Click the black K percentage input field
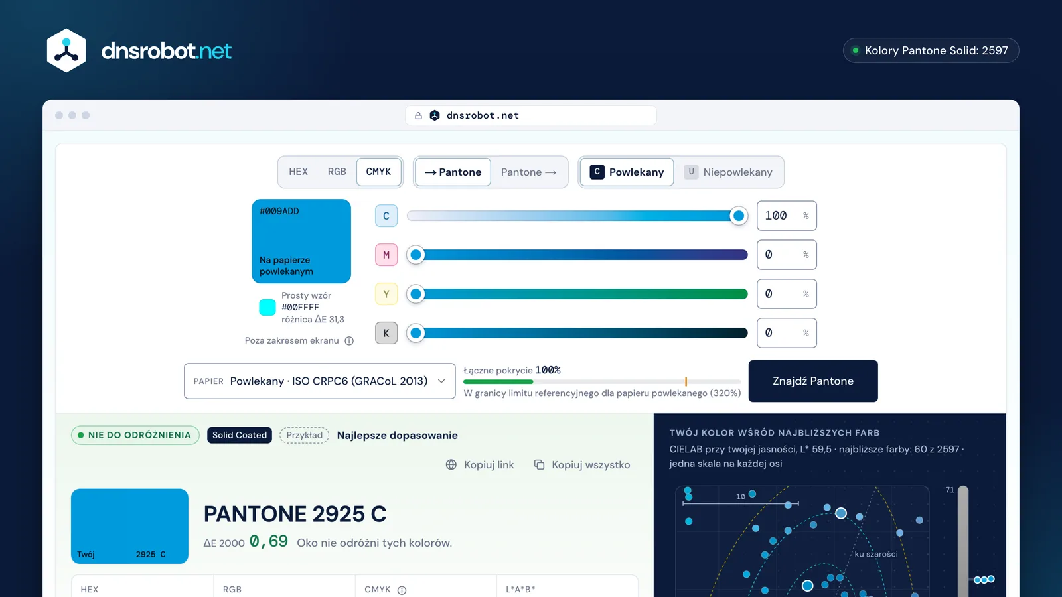The width and height of the screenshot is (1062, 597). (x=787, y=333)
